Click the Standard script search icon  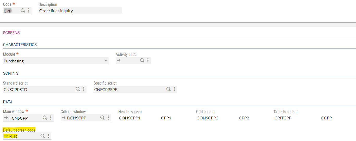78,89
